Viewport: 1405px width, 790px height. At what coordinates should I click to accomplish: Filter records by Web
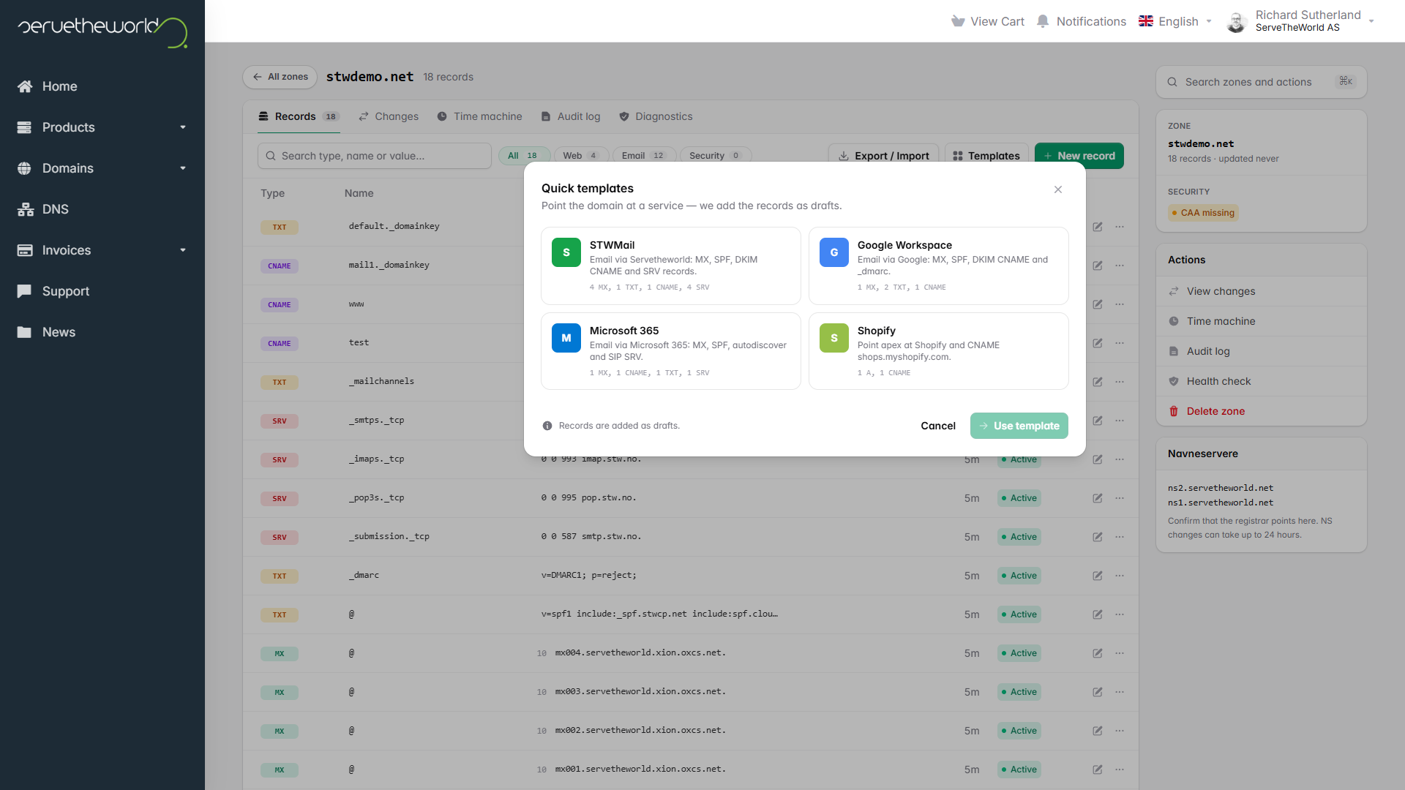[581, 156]
